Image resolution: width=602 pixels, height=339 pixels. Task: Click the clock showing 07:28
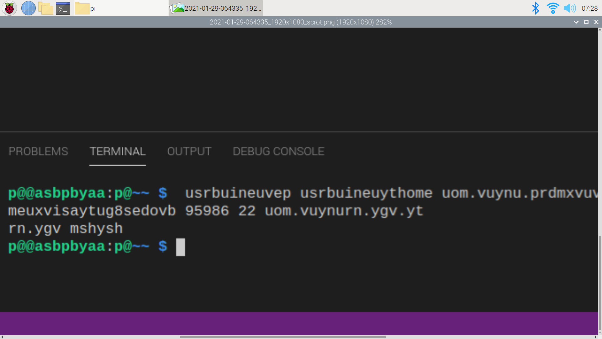(589, 8)
